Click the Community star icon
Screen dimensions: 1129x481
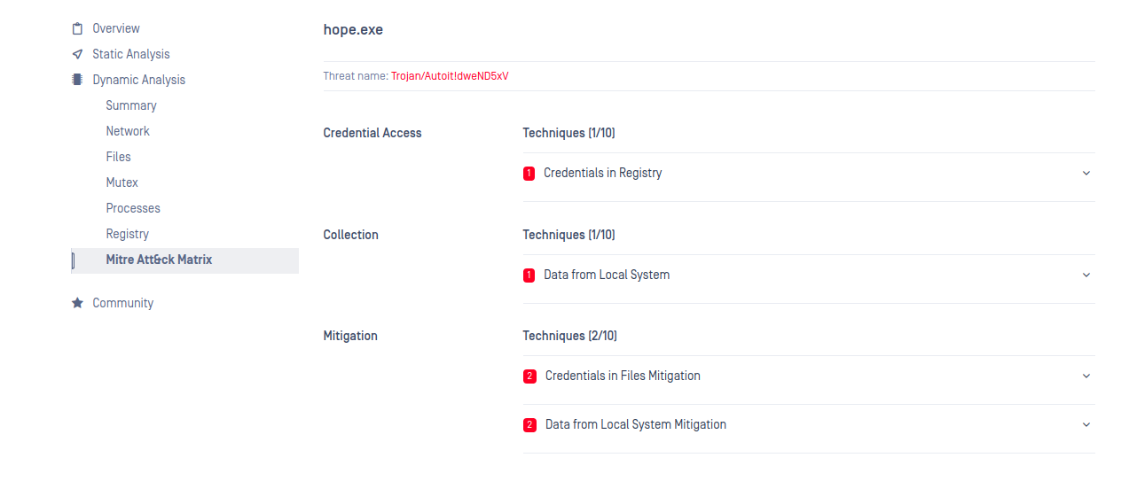[77, 303]
